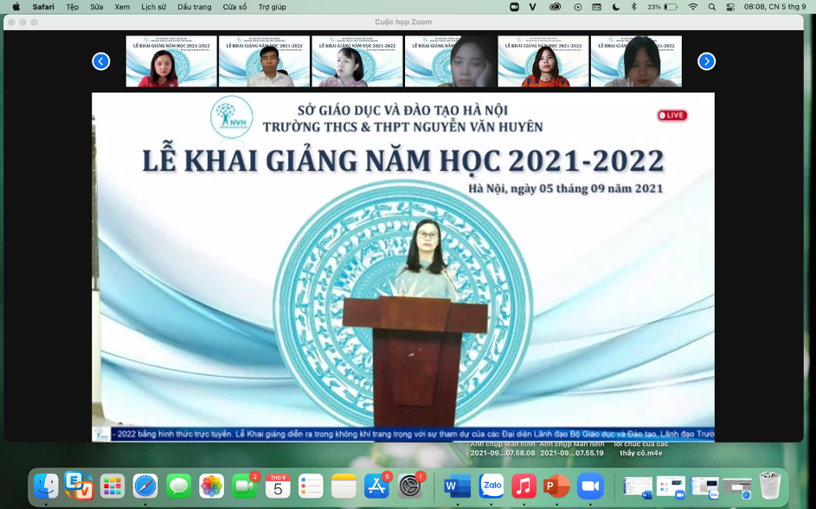Image resolution: width=816 pixels, height=509 pixels.
Task: Open Microsoft Word in the dock
Action: (x=455, y=487)
